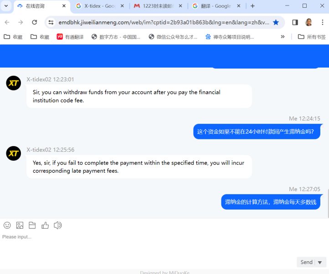
Task: Reload the current page
Action: 35,22
